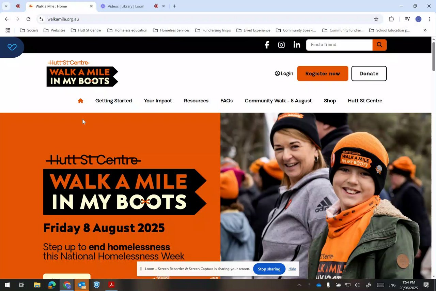Click the Donate button
This screenshot has height=291, width=436.
coord(369,73)
